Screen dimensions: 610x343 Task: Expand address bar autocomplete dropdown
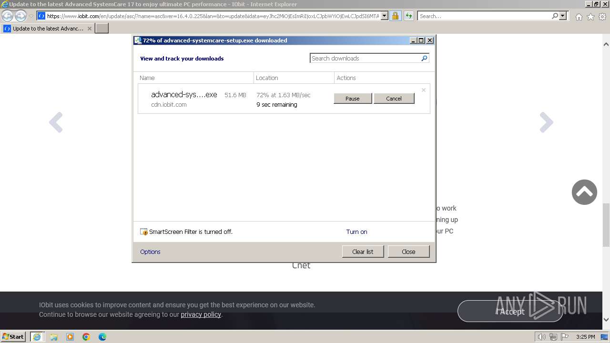pyautogui.click(x=385, y=16)
